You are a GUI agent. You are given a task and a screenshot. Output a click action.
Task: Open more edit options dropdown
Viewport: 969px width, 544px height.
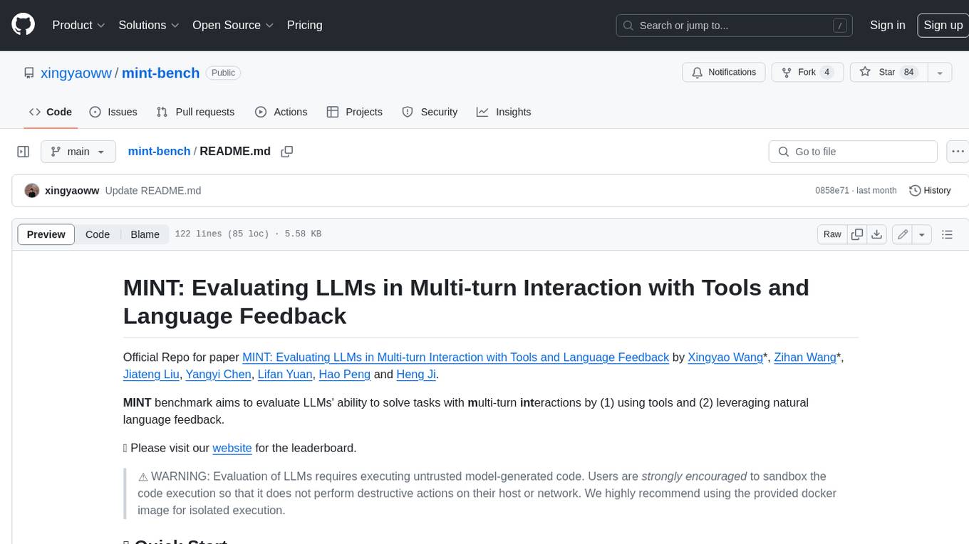coord(922,234)
